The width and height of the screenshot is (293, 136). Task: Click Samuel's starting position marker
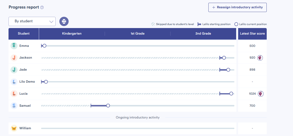[91, 105]
